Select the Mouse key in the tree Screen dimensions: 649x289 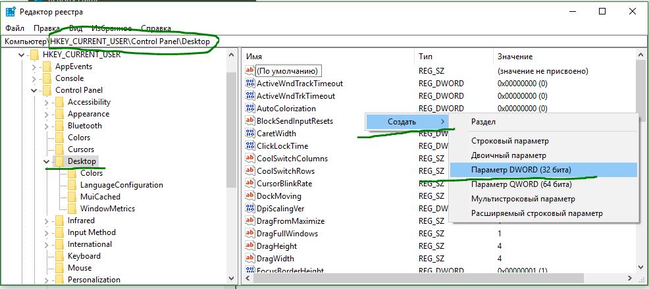coord(80,268)
